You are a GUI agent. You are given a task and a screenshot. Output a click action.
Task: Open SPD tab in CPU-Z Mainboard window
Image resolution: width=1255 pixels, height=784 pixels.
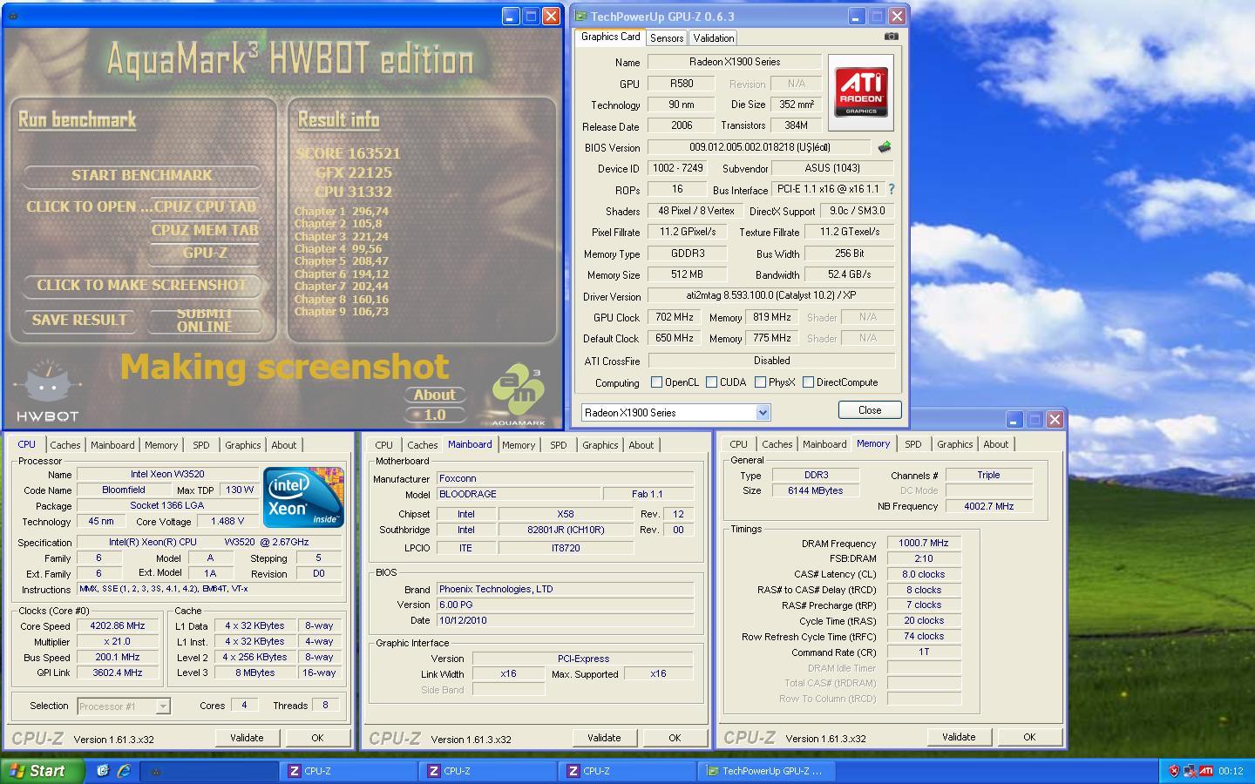tap(559, 445)
